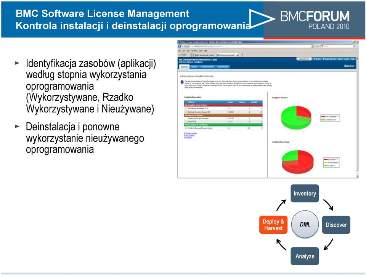The image size is (366, 276).
Task: Click the browser search box
Action: (337, 47)
